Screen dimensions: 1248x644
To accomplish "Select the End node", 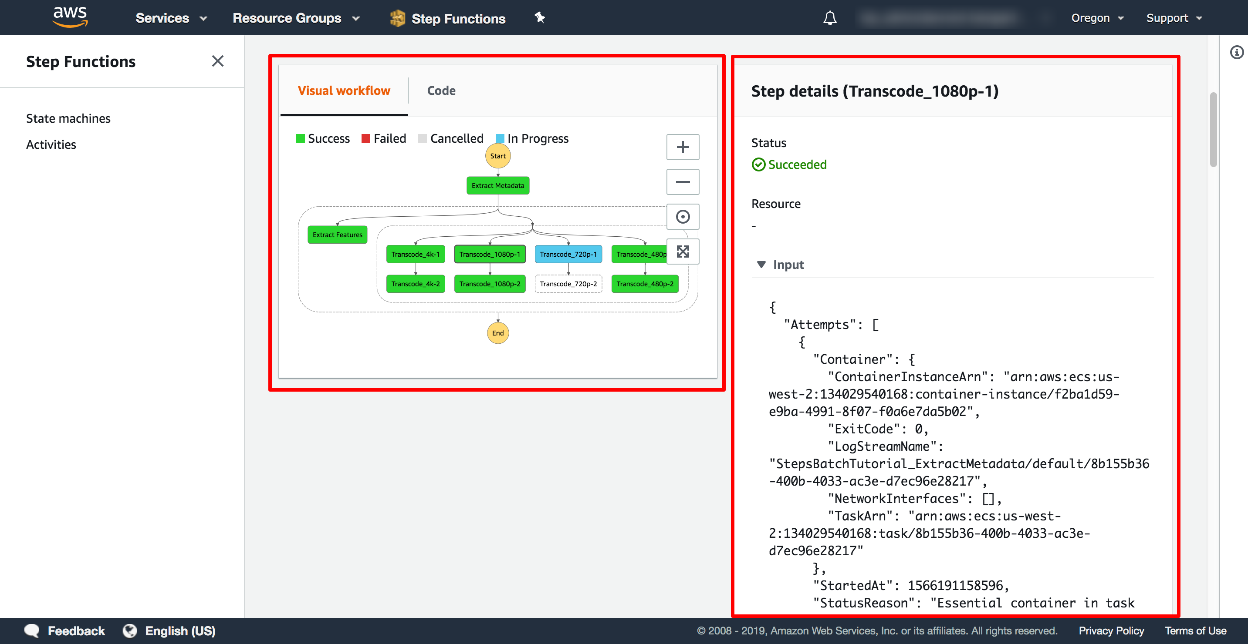I will coord(497,333).
